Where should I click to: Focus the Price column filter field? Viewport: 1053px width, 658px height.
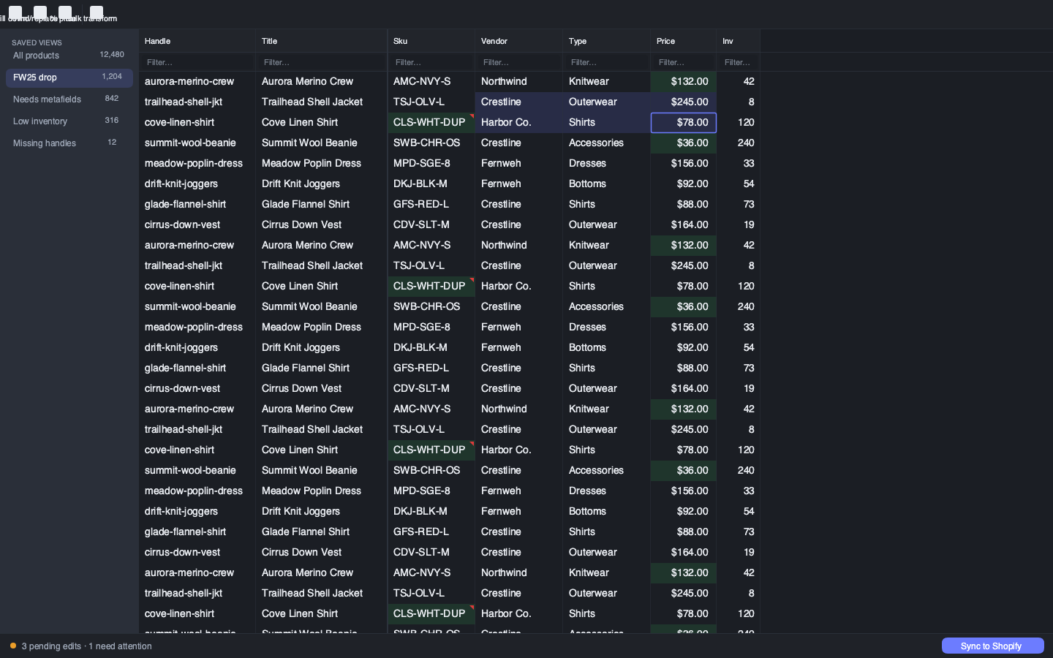(x=684, y=62)
